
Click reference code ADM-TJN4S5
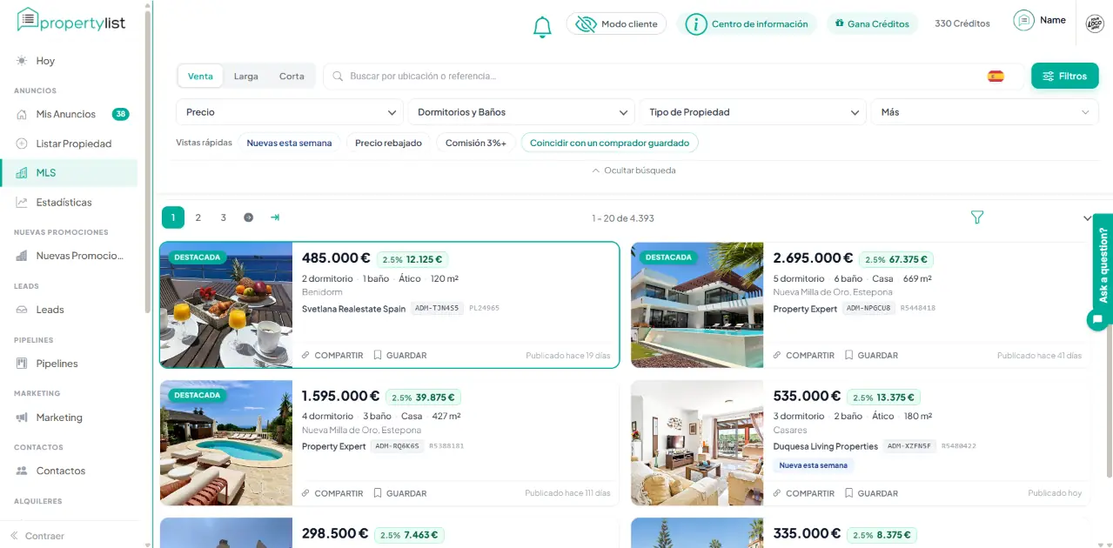click(436, 308)
